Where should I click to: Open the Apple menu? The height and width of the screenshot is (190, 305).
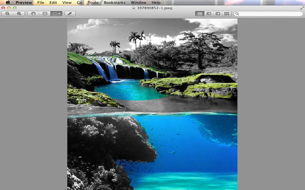click(8, 3)
